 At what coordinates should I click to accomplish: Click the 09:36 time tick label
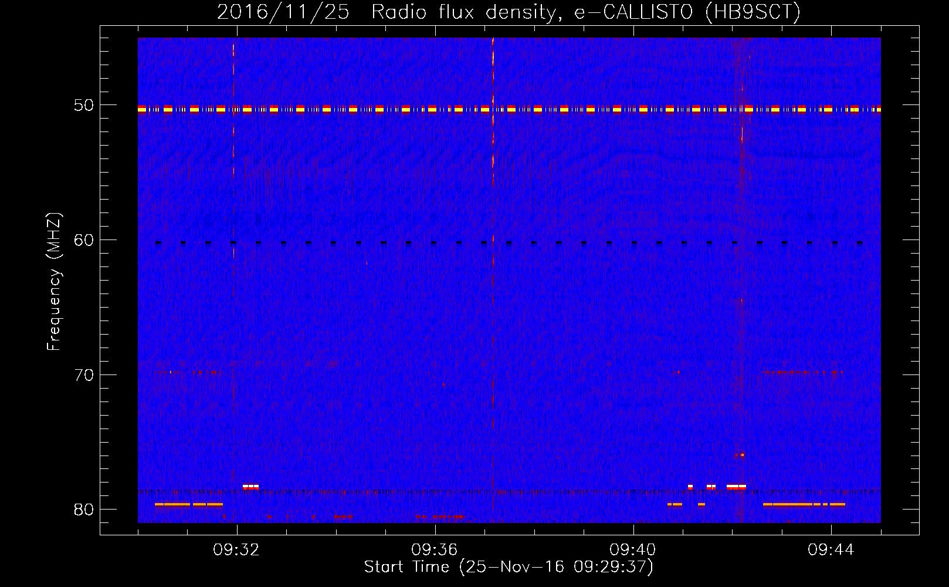click(x=435, y=550)
